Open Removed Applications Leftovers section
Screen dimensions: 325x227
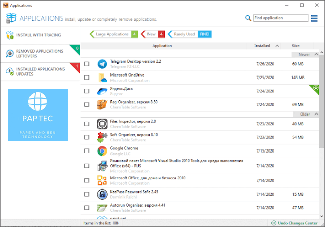pos(40,54)
